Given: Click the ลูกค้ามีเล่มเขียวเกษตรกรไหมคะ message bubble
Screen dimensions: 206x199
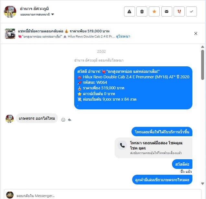Looking at the screenshot, I should point(162,180).
